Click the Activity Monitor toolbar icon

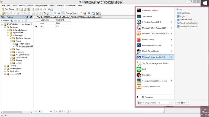click(49, 9)
